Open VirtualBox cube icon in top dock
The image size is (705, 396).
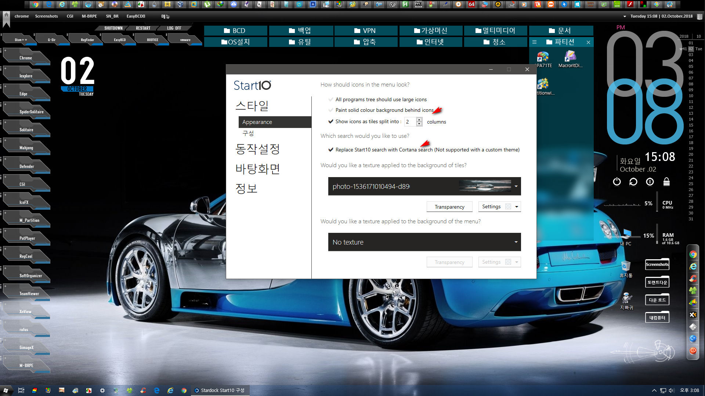180,4
